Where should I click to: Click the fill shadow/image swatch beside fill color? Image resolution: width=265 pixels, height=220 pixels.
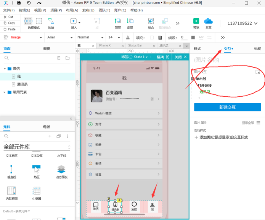160,37
